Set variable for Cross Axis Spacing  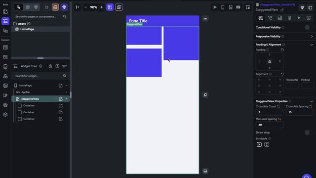[x=311, y=106]
